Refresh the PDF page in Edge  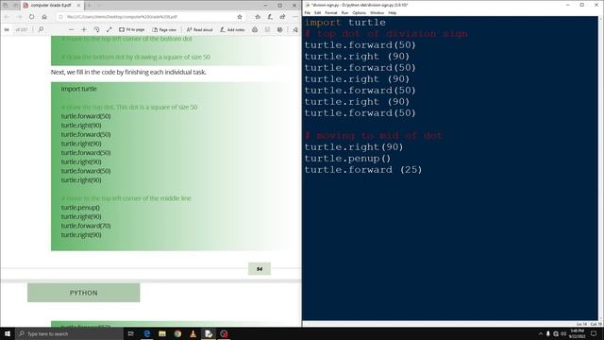click(31, 17)
